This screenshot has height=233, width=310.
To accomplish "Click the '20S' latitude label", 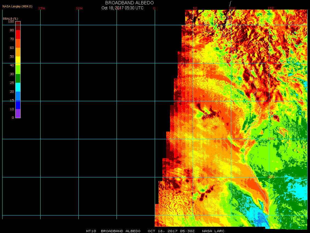I will (271, 177).
